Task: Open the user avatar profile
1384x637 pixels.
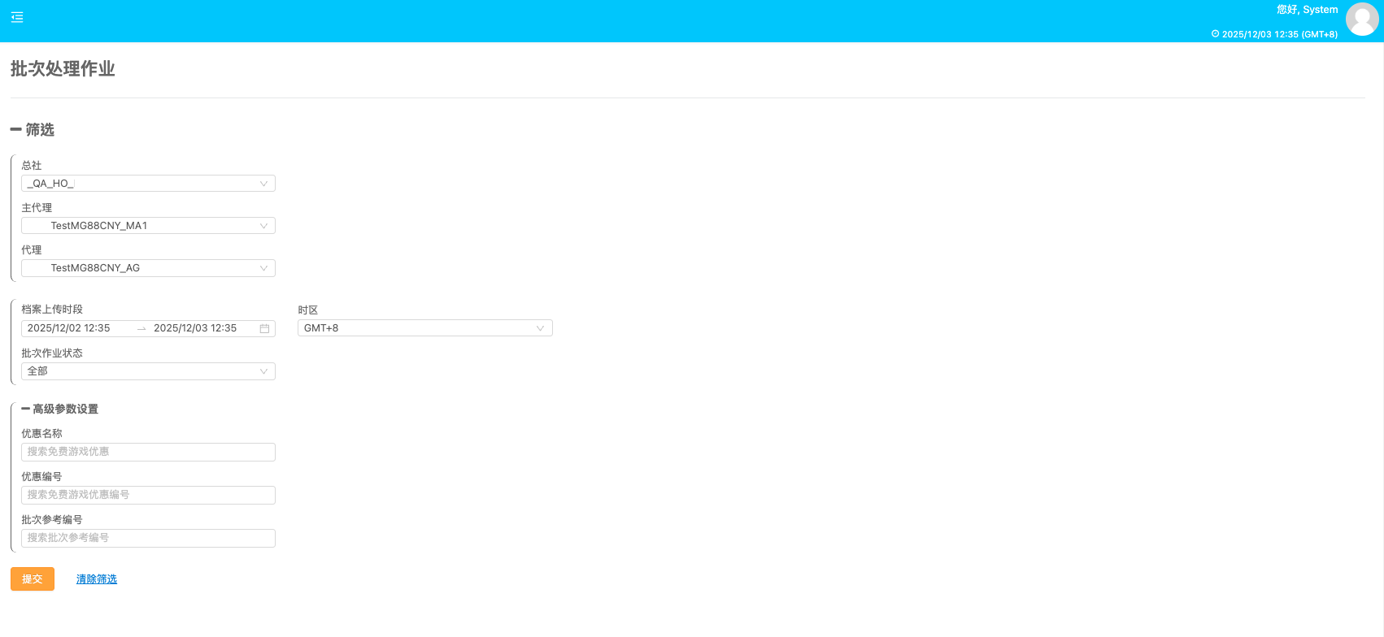Action: (1362, 19)
